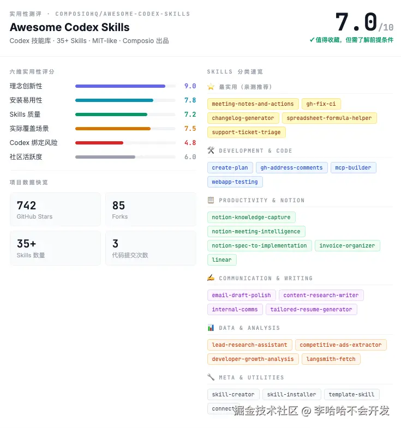Choose the tailored-resume-generator tag
Screen dimensions: 401x428
point(311,310)
